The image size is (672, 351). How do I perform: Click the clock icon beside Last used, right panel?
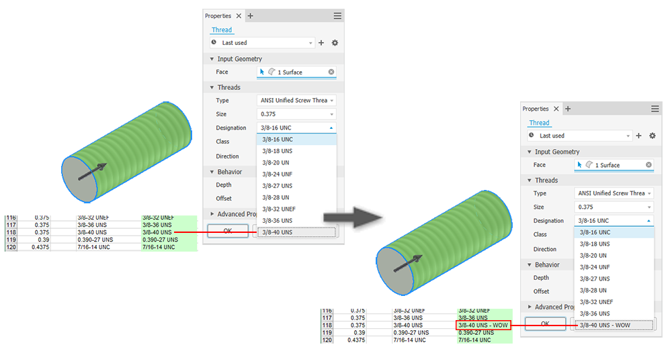pos(532,136)
